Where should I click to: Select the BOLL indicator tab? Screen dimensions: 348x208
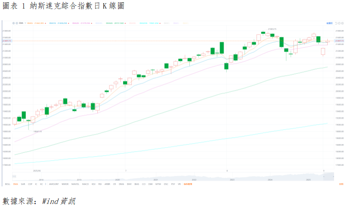[8, 184]
